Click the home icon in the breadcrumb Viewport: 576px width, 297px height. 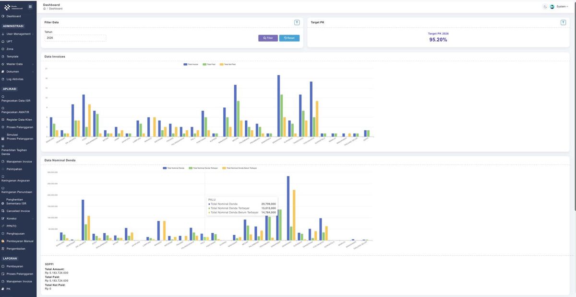pos(44,9)
